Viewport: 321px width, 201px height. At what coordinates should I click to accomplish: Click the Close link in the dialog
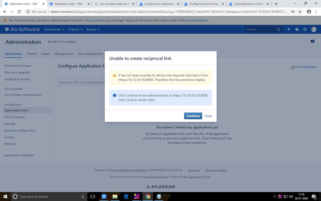208,116
